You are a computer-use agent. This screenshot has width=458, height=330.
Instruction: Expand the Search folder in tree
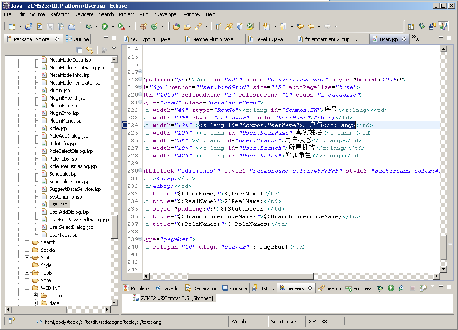tap(27, 242)
